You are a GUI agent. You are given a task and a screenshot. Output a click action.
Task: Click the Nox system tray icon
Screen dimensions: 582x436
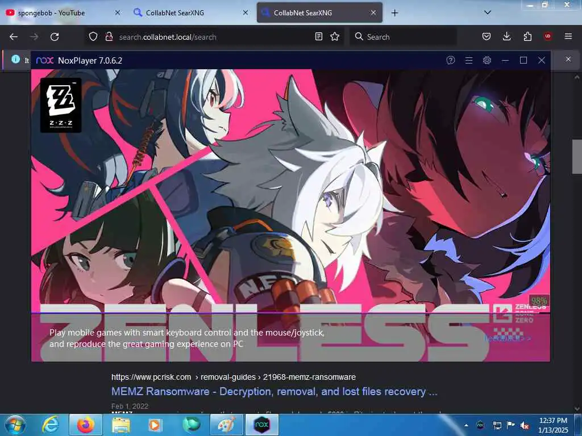point(480,425)
